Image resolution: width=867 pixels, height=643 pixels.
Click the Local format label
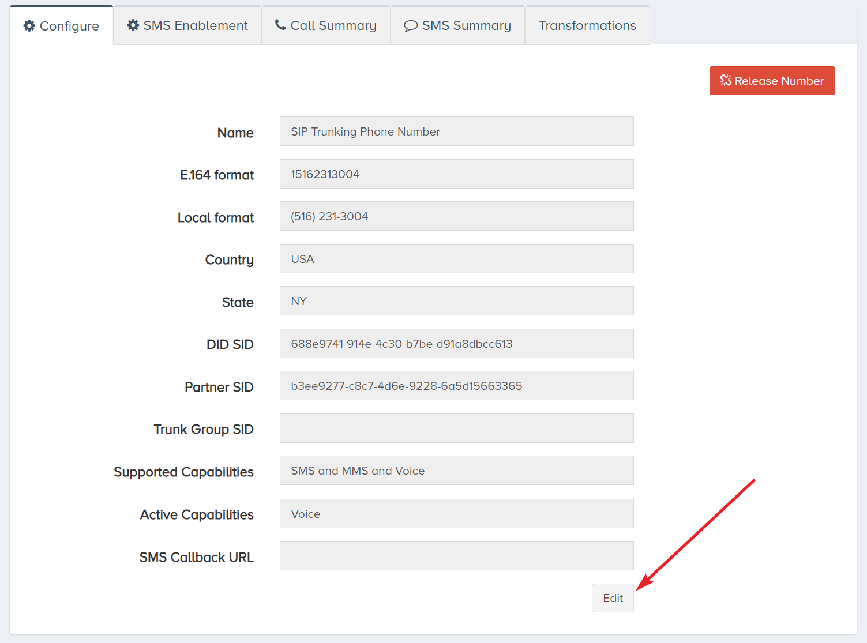(x=216, y=217)
